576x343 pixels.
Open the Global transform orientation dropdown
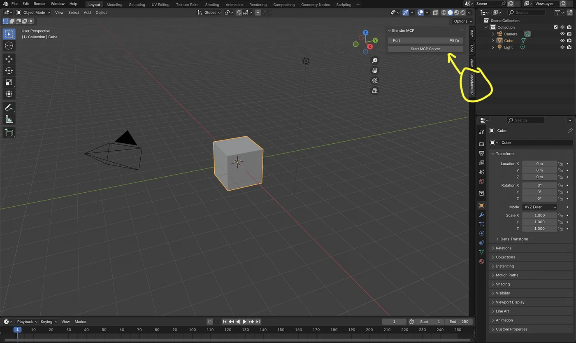[x=210, y=12]
